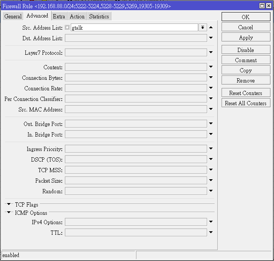This screenshot has height=261, width=274.
Task: Close the Firewall Rule window
Action: point(269,6)
